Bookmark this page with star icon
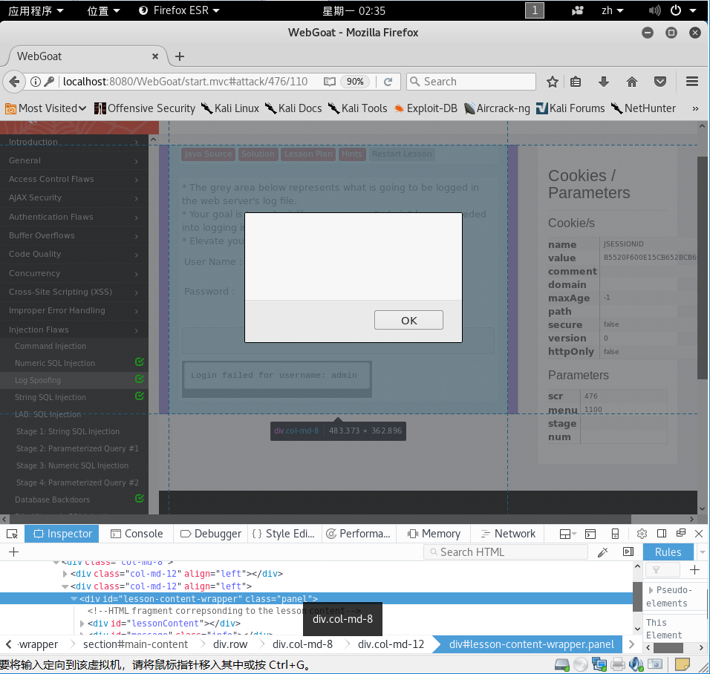 tap(552, 82)
